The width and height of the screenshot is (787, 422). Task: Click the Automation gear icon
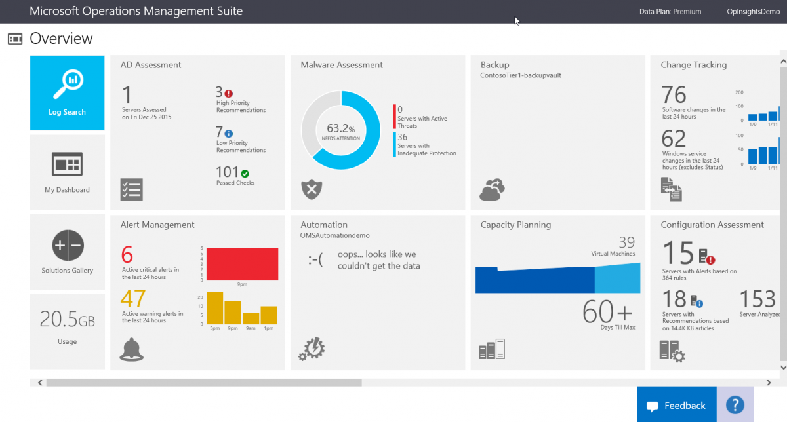coord(311,349)
